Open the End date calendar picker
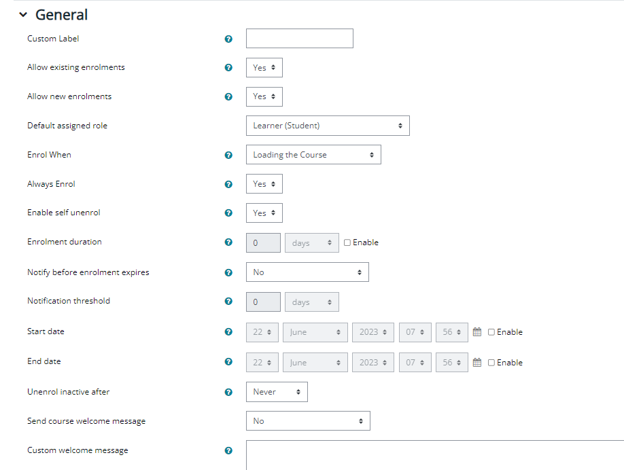Screen dimensions: 624x470 (477, 362)
